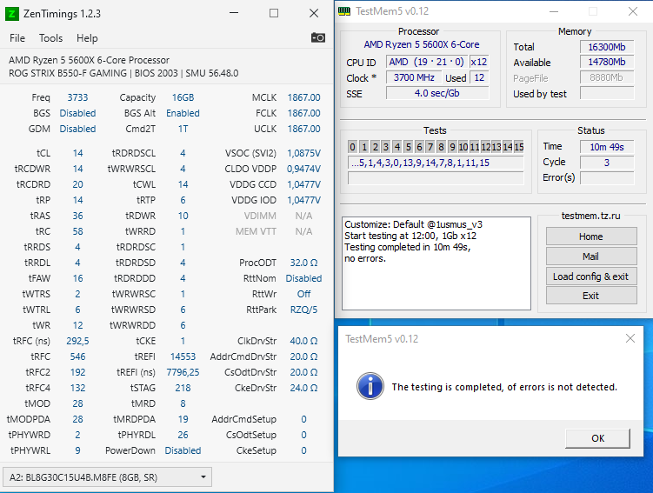The width and height of the screenshot is (653, 493).
Task: Click the Exit button in TestMem5
Action: click(x=591, y=296)
